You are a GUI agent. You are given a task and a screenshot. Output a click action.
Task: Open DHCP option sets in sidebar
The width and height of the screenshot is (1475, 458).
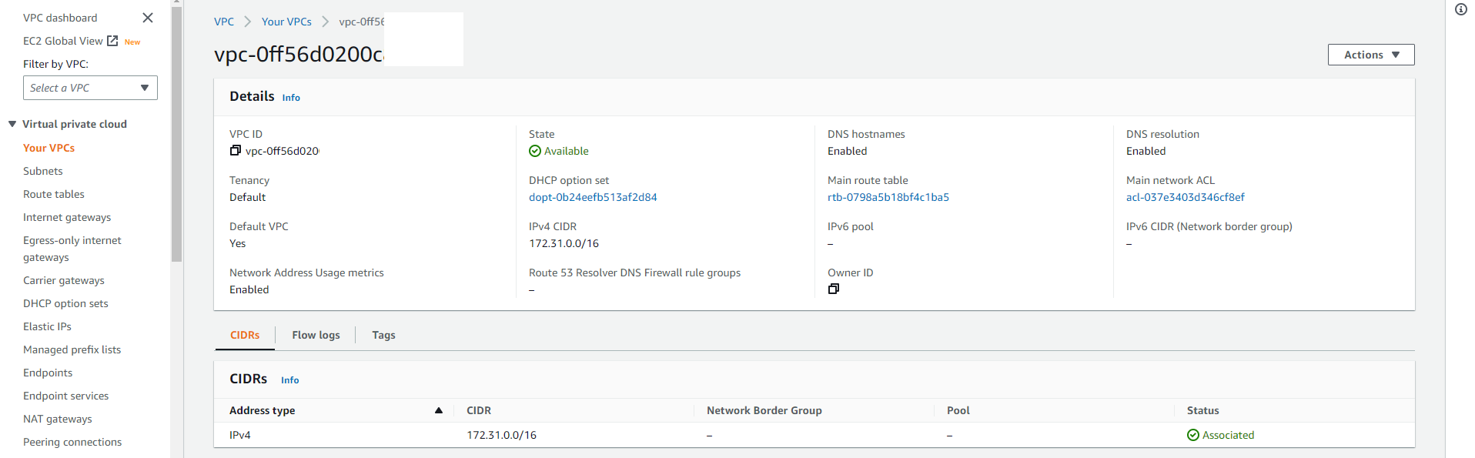65,303
